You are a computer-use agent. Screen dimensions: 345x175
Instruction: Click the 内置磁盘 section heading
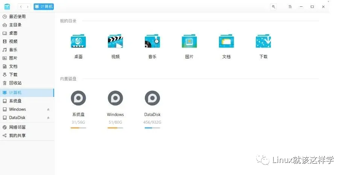[68, 79]
